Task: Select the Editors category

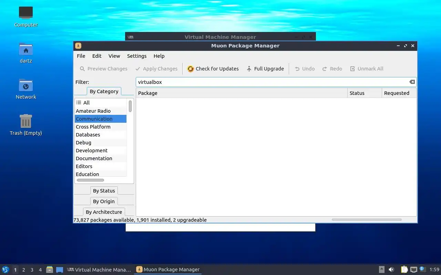Action: point(101,166)
